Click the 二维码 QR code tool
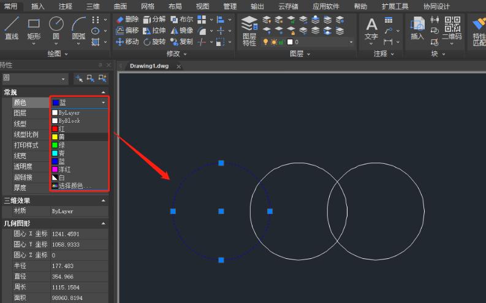Image resolution: width=486 pixels, height=303 pixels. click(x=452, y=29)
